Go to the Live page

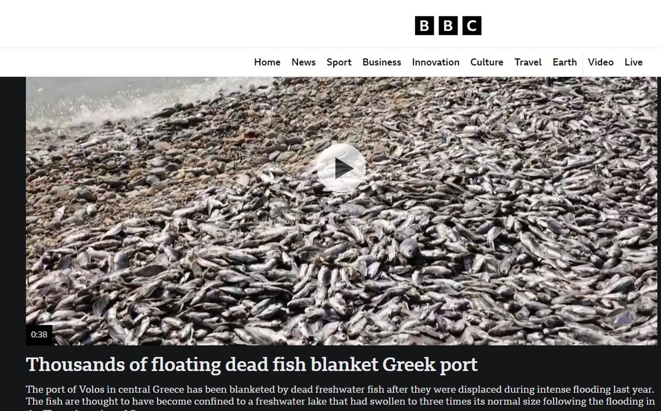pos(633,62)
